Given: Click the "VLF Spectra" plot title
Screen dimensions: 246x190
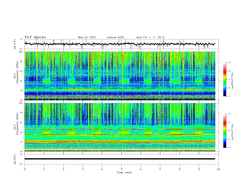Looking at the screenshot, I should 35,37.
